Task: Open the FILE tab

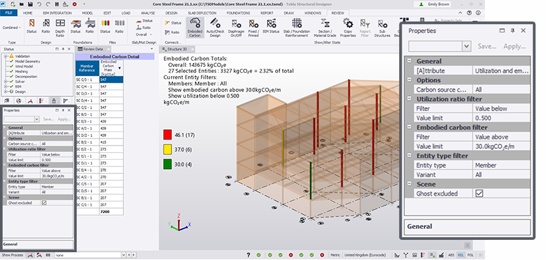Action: (x=7, y=13)
